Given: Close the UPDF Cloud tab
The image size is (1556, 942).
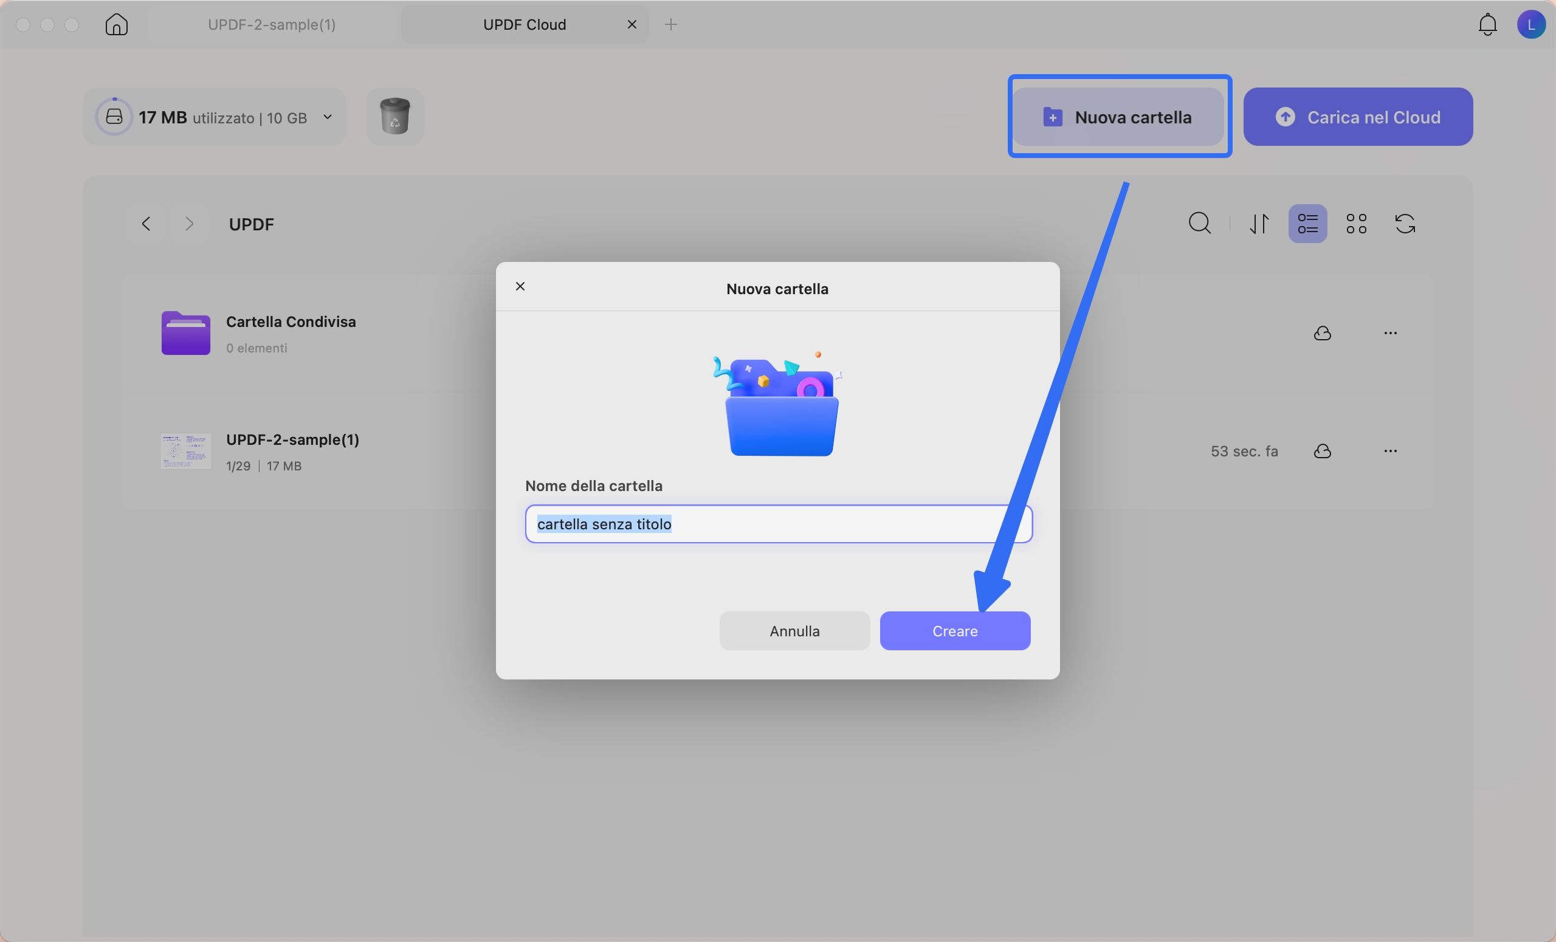Looking at the screenshot, I should [x=632, y=25].
